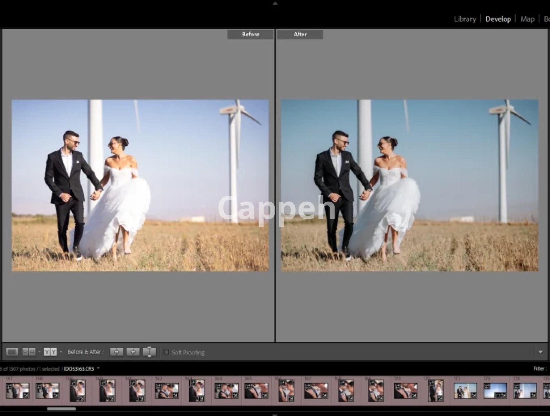The width and height of the screenshot is (550, 416).
Task: Hide the filmstrip using bottom arrow
Action: (x=275, y=414)
